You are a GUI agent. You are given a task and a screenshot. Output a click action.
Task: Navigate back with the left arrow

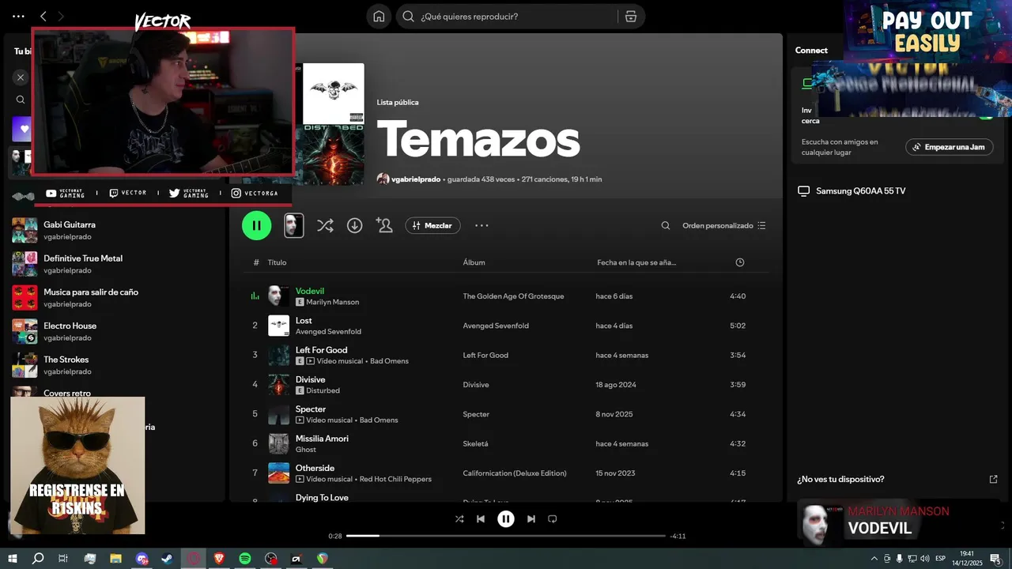(x=43, y=16)
